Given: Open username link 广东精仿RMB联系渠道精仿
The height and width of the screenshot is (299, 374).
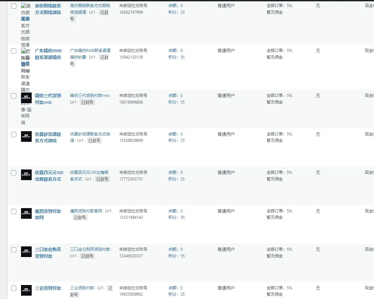Looking at the screenshot, I should [x=48, y=54].
